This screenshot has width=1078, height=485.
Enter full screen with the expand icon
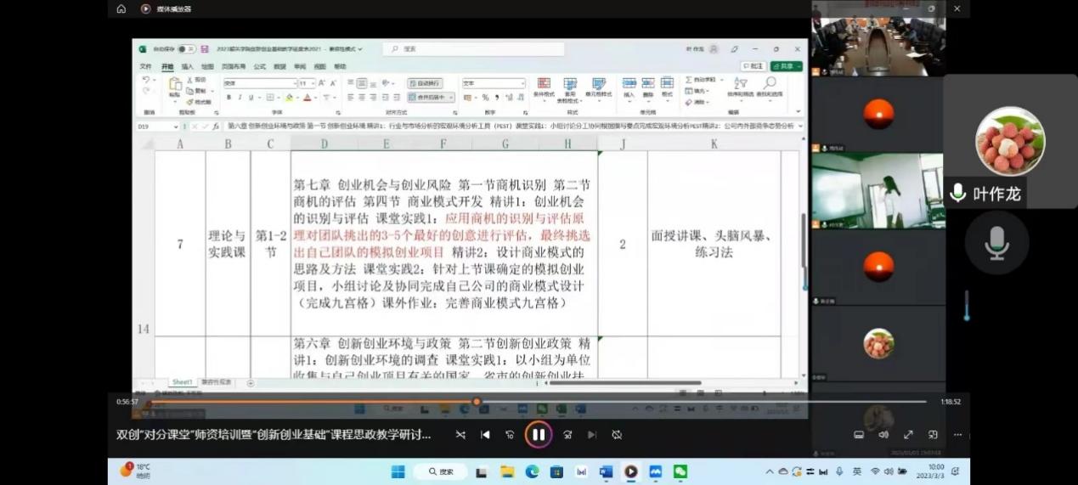[908, 435]
